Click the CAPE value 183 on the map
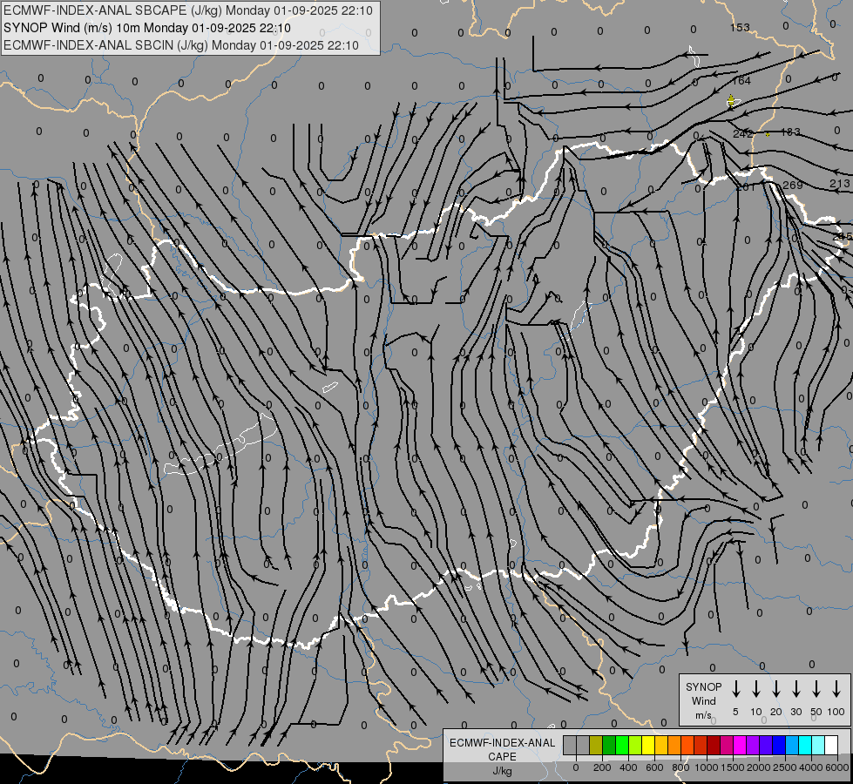 (x=790, y=132)
